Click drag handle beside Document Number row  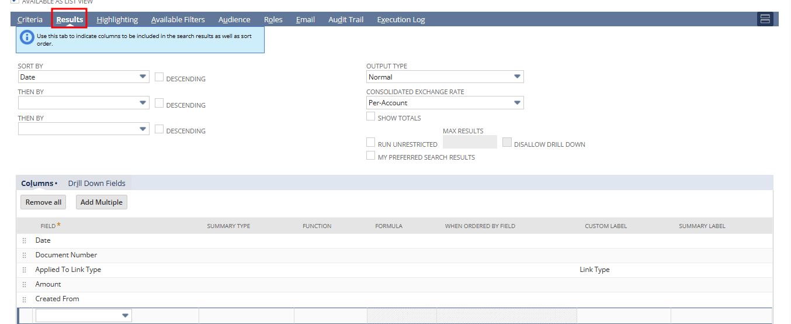[25, 255]
